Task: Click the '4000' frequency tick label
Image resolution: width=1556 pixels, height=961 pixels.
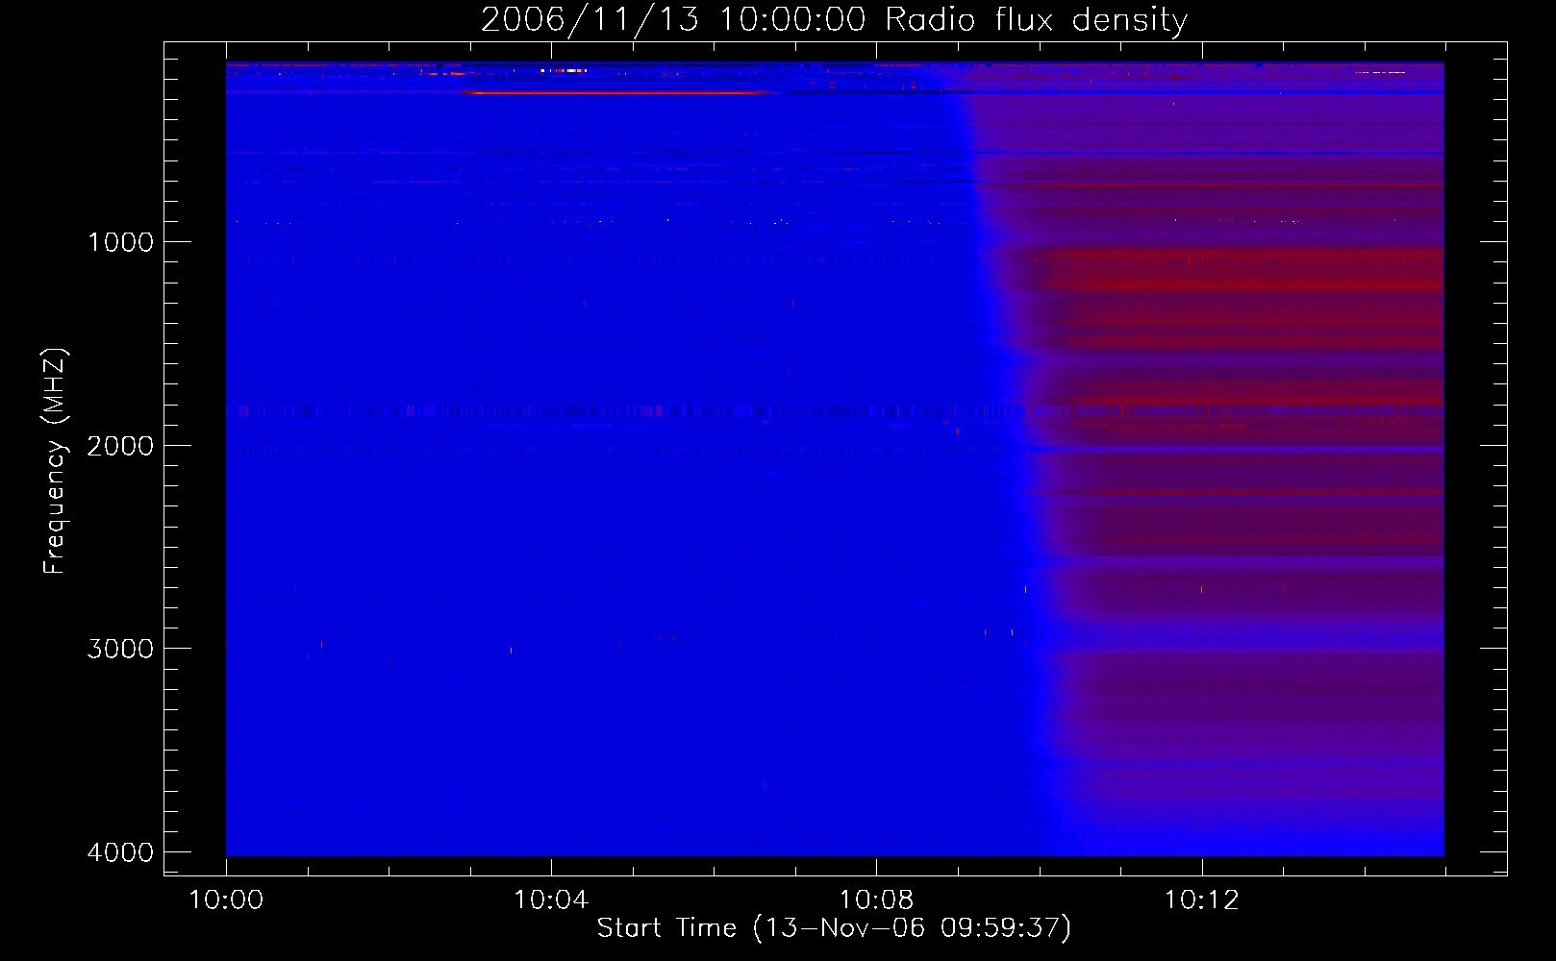Action: [120, 852]
